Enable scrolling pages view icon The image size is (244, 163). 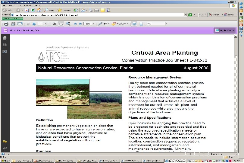pos(134,24)
